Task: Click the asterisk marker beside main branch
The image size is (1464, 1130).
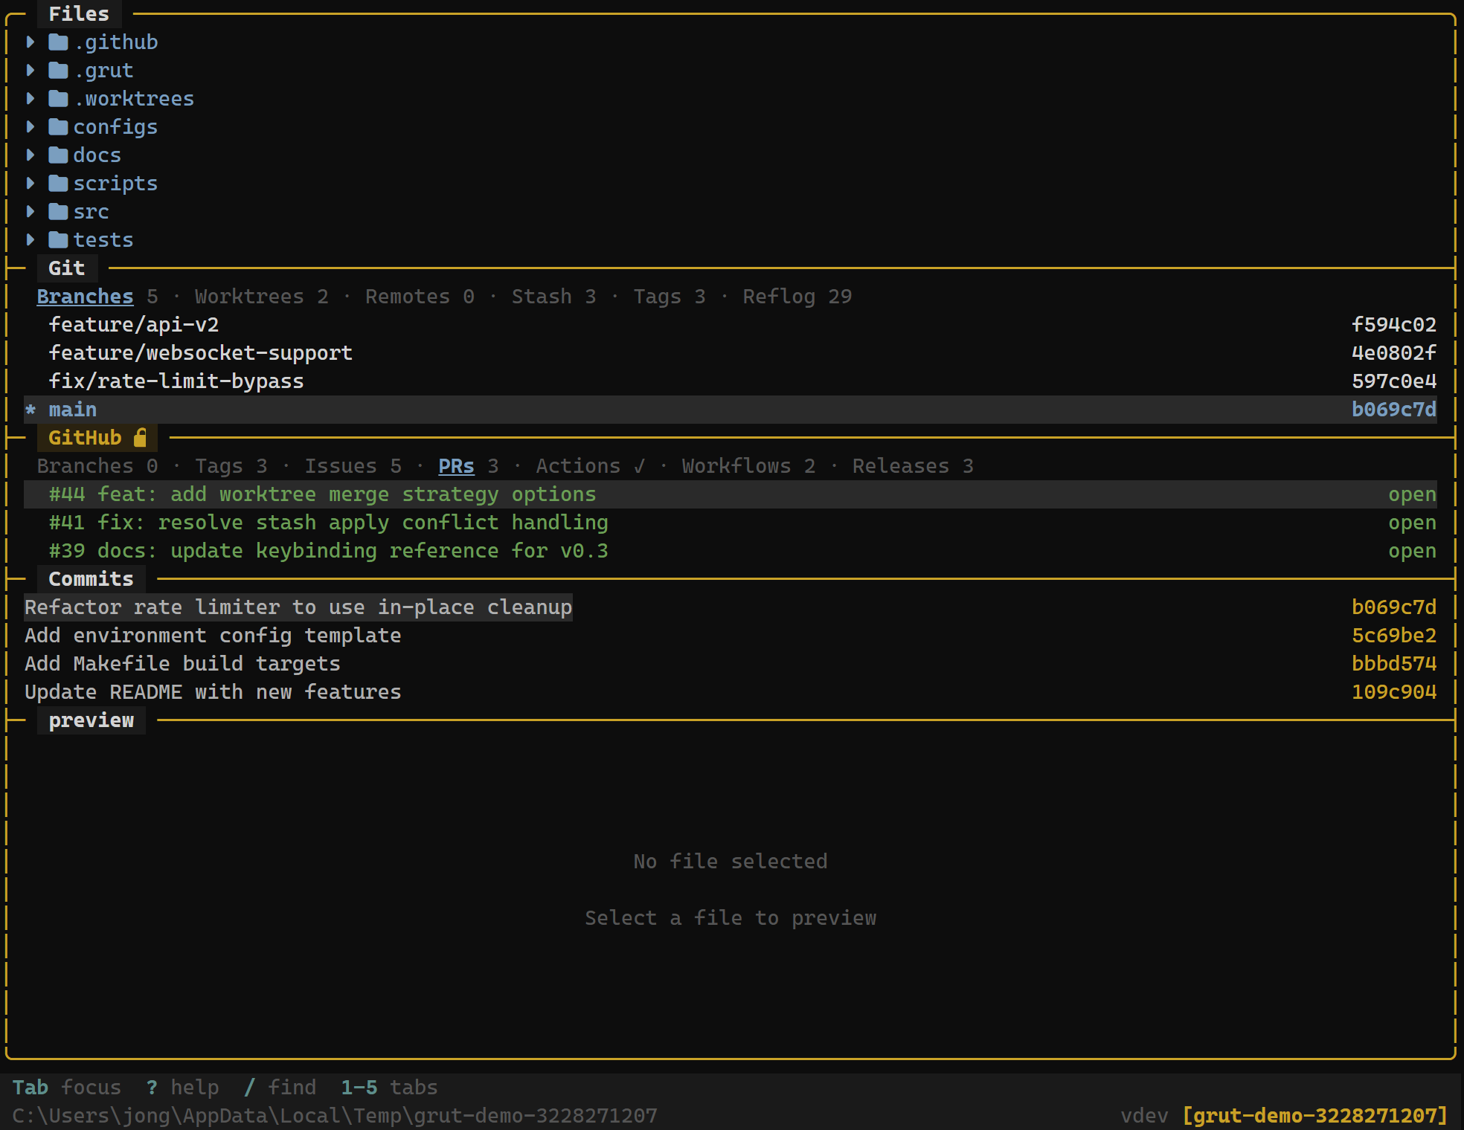Action: [30, 410]
